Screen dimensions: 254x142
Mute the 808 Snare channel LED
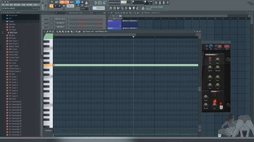(43, 27)
